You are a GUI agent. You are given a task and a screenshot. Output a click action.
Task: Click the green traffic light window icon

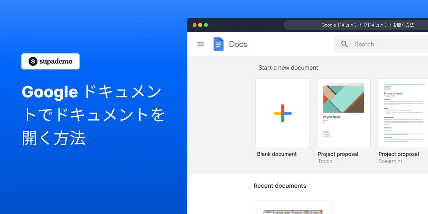[206, 25]
